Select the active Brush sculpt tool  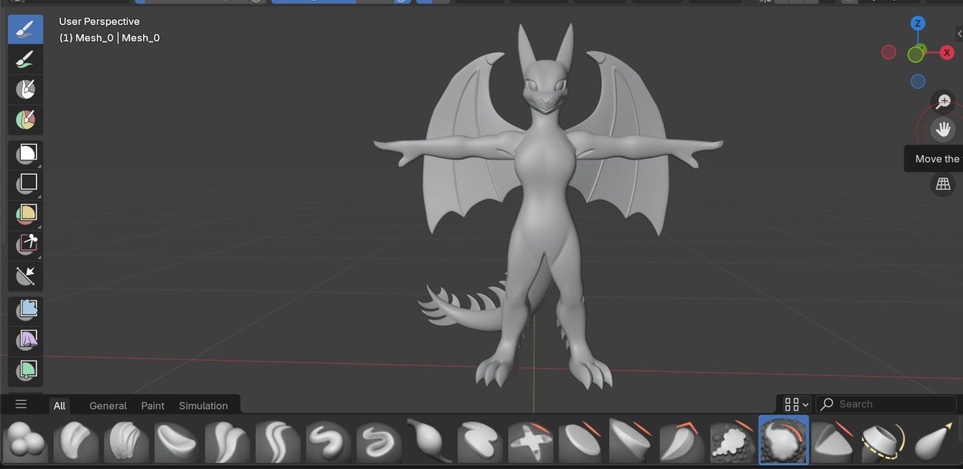(x=26, y=29)
